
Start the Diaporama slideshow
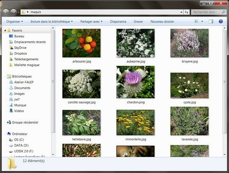coord(118,21)
